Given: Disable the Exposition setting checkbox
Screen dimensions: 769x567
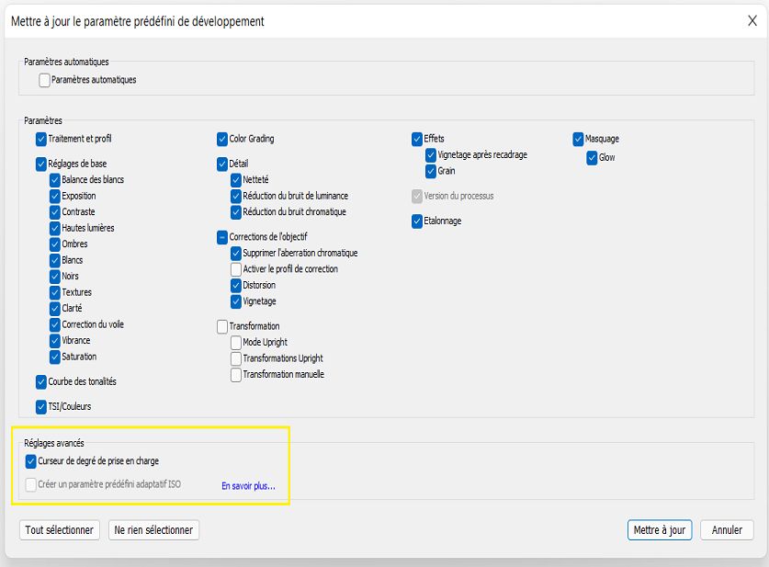Looking at the screenshot, I should point(55,196).
